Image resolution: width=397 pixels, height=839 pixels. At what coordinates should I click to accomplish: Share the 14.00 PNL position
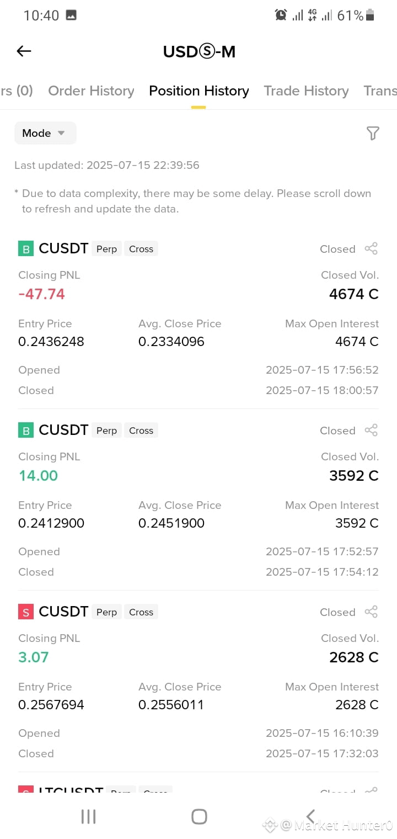371,431
